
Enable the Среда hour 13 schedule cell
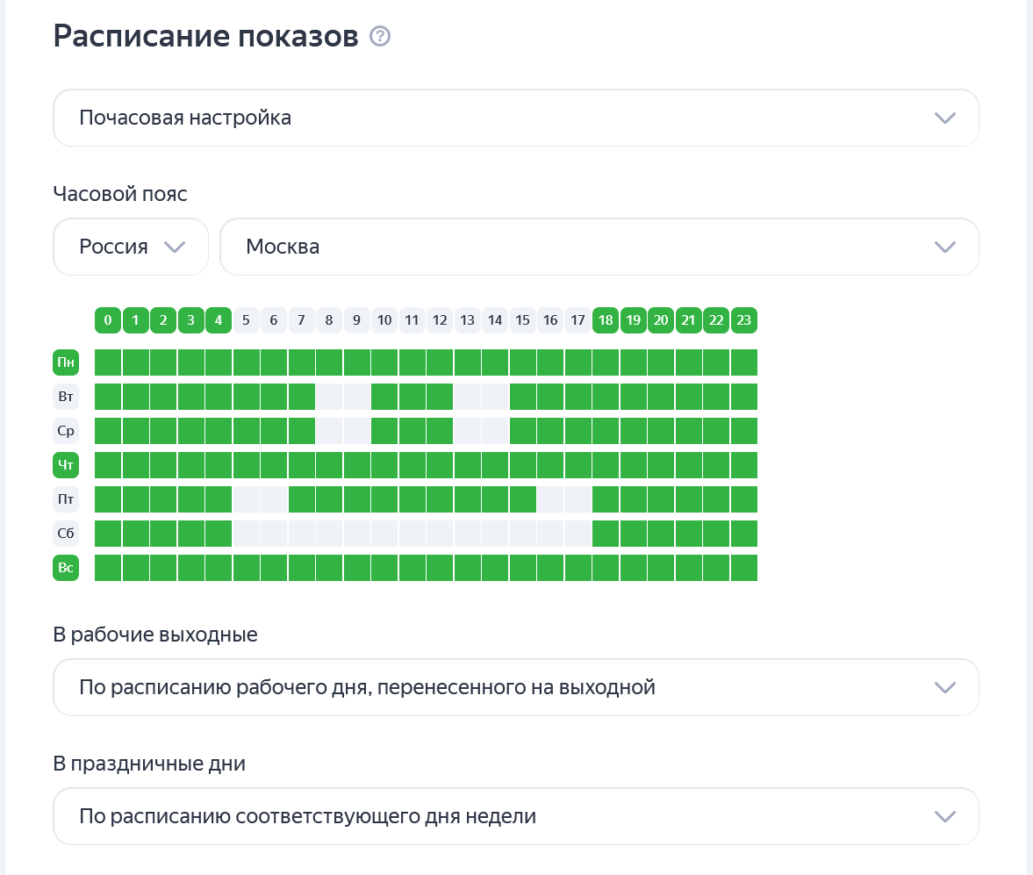coord(468,430)
